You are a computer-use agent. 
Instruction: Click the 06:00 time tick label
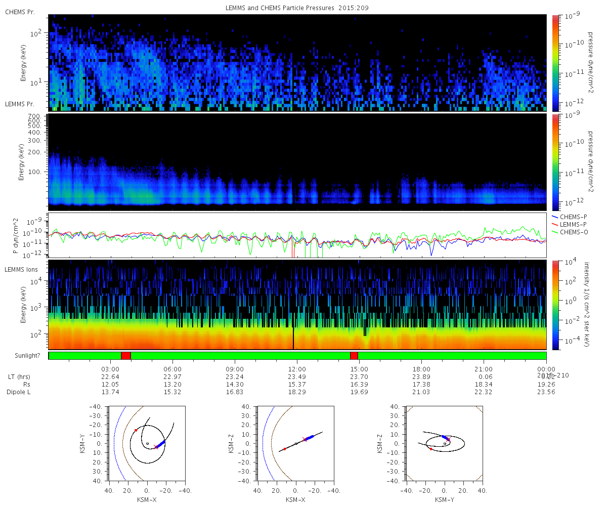click(172, 369)
